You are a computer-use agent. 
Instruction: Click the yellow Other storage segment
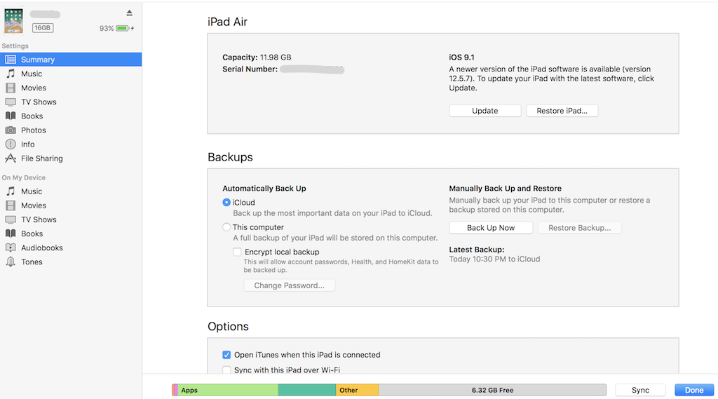point(357,390)
